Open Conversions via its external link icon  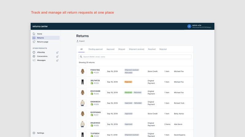pyautogui.click(x=57, y=56)
